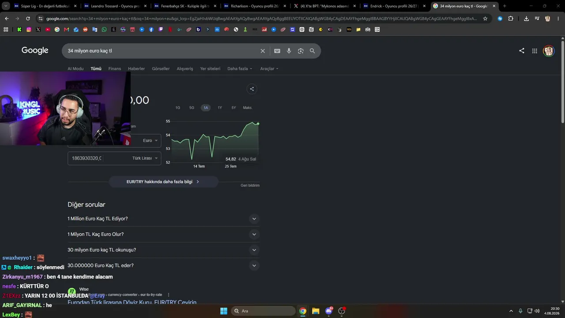Click 'EUR/TRY hakkında daha fazla bilgi' button

pos(163,182)
